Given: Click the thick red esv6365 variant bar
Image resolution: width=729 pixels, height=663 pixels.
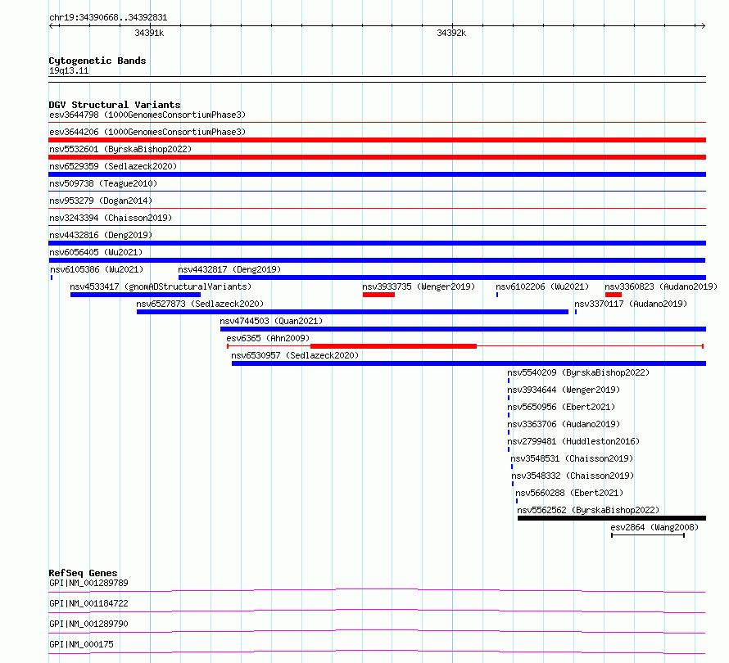Looking at the screenshot, I should (x=393, y=346).
